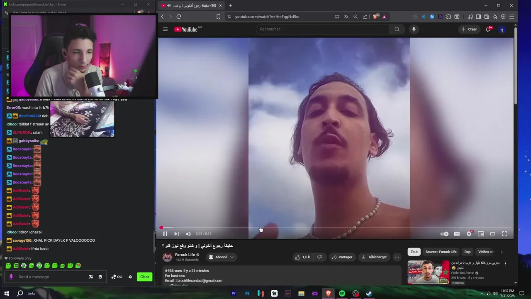Select the Rap filter chip

[468, 252]
